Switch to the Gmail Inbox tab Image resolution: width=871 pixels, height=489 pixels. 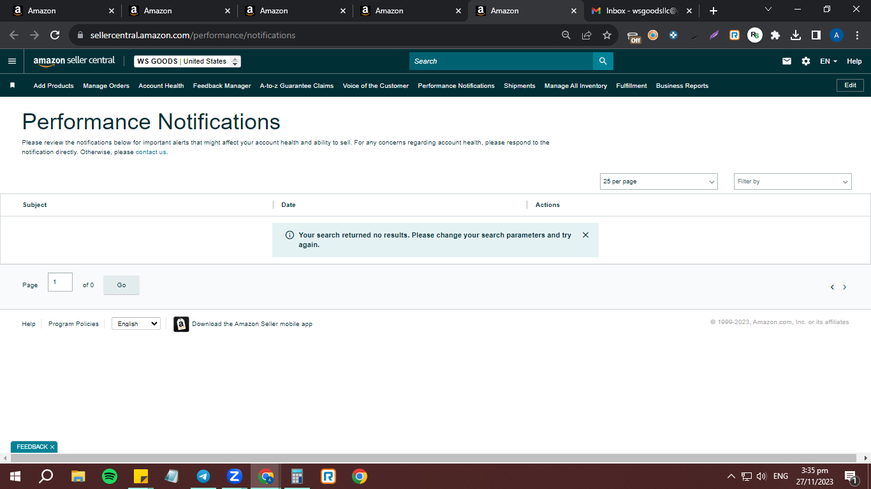[x=641, y=11]
